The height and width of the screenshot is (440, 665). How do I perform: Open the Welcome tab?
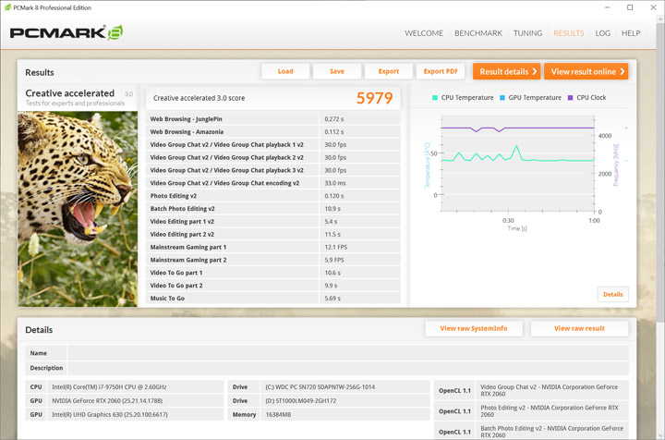pyautogui.click(x=424, y=33)
